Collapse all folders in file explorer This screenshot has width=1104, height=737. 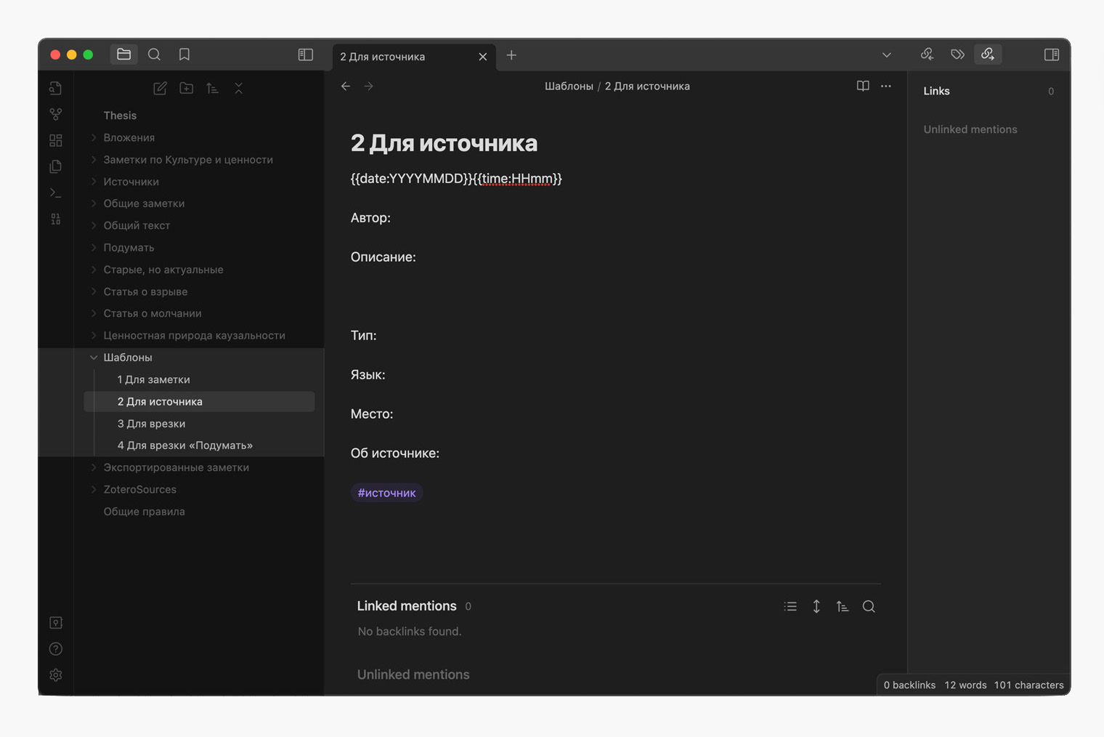click(238, 88)
